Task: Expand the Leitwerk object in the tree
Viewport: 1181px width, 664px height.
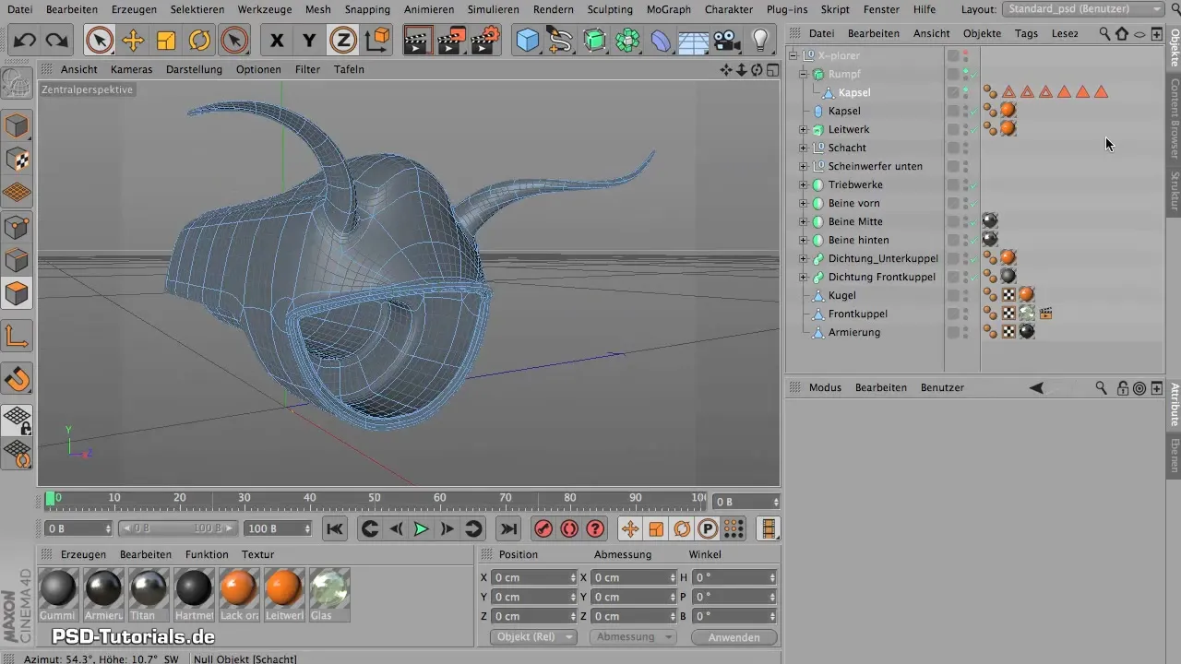Action: (804, 129)
